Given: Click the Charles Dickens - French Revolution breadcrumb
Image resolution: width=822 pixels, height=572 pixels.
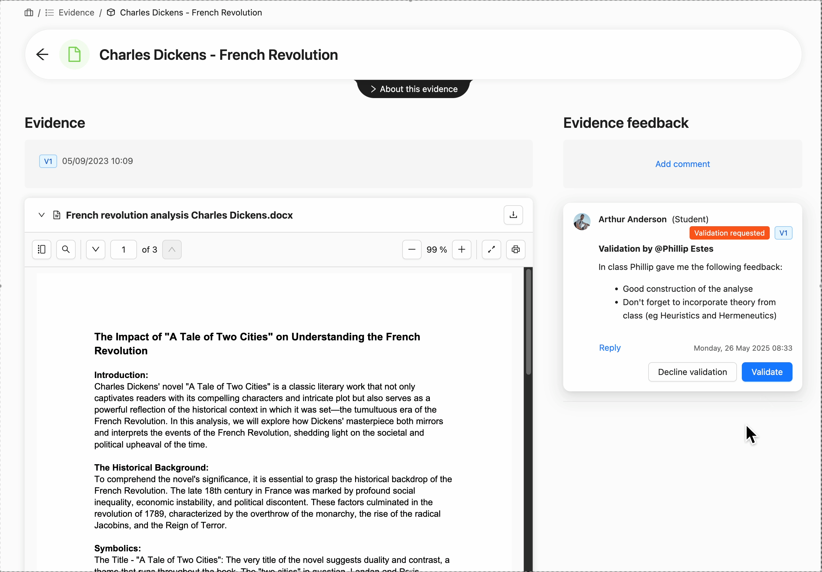Looking at the screenshot, I should coord(191,12).
